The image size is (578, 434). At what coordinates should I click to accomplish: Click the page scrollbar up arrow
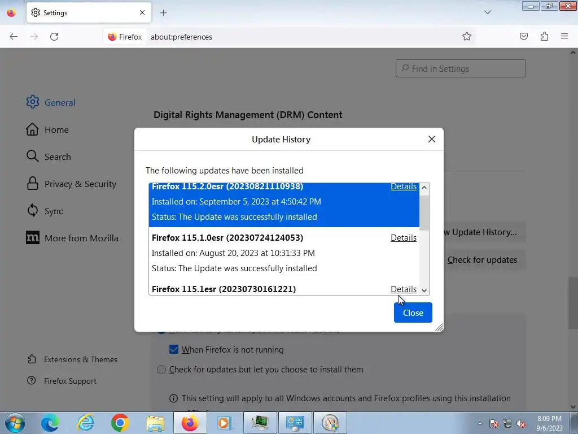point(573,53)
